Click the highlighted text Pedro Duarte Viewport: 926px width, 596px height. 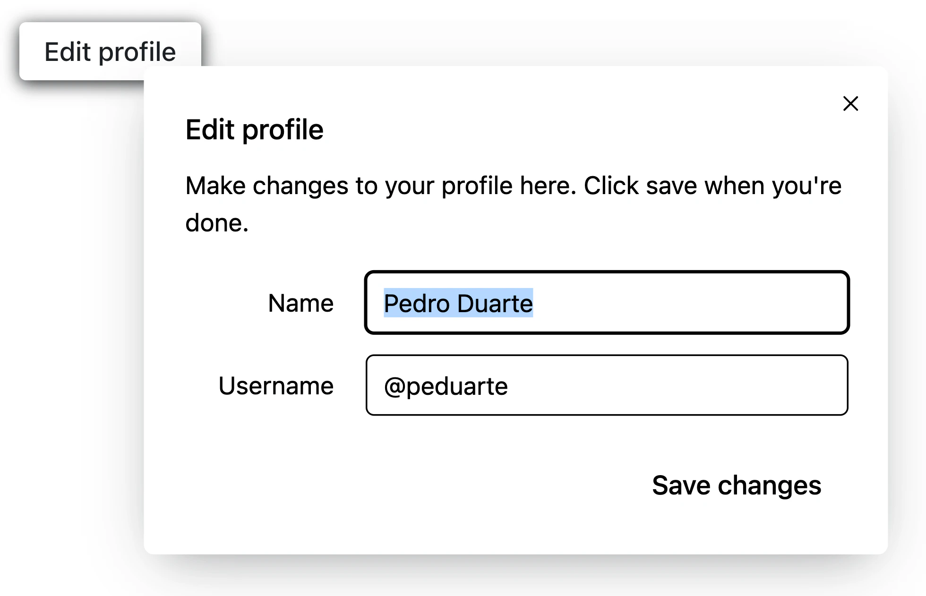[x=457, y=303]
